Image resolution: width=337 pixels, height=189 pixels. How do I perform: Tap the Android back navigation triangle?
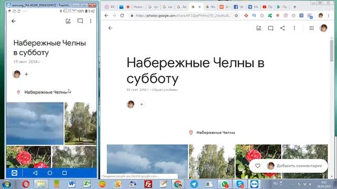(35, 173)
